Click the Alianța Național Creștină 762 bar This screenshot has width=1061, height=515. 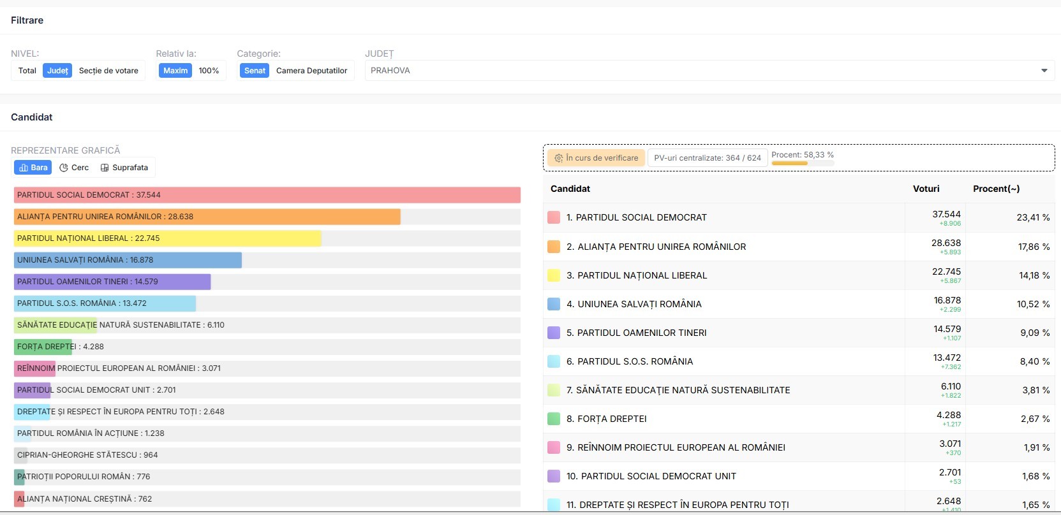19,499
